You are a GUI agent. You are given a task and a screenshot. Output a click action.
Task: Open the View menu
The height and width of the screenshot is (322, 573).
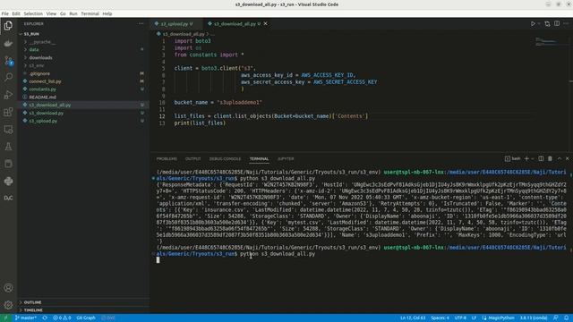click(51, 13)
